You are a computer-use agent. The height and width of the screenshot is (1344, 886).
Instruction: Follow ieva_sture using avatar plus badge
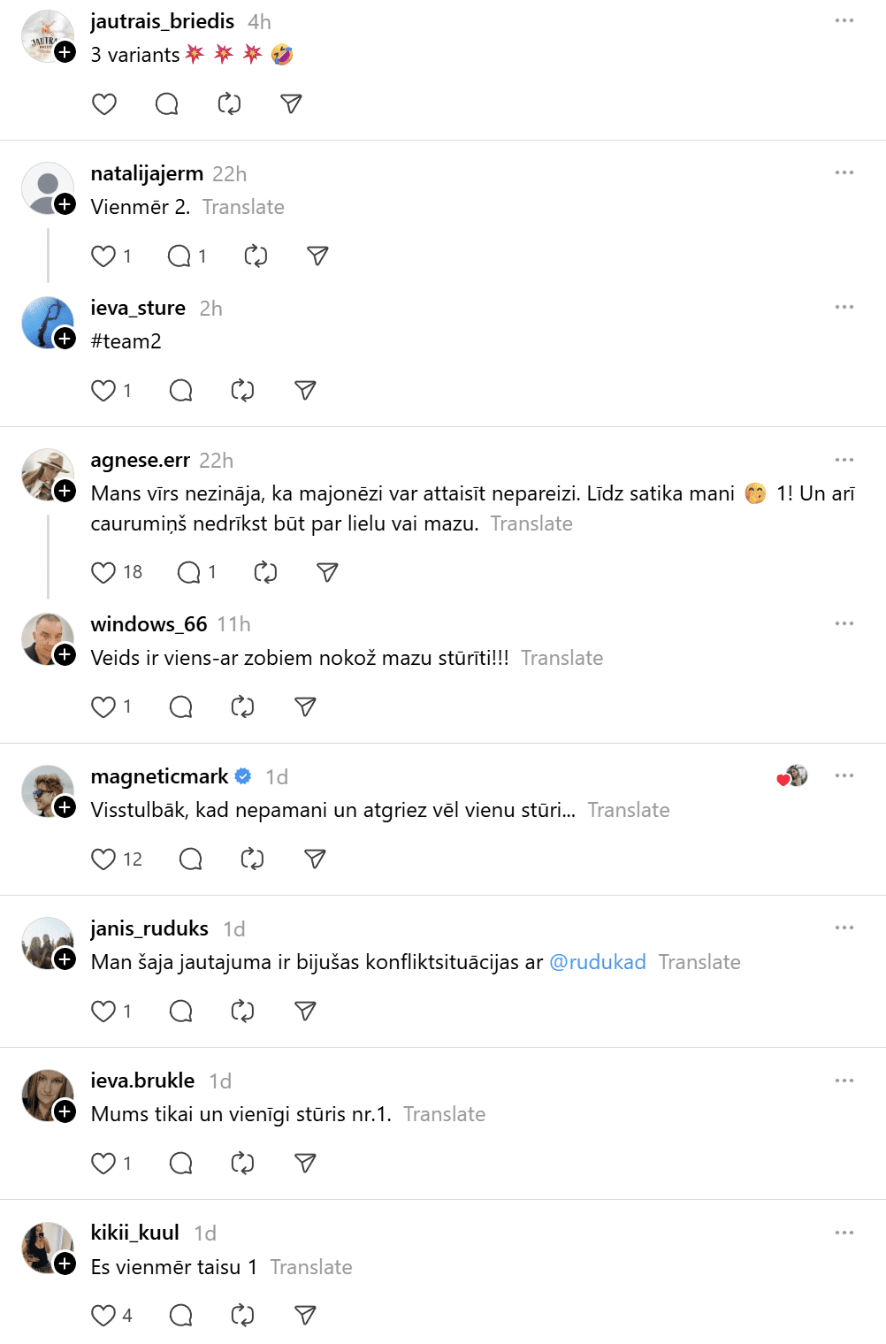click(65, 339)
